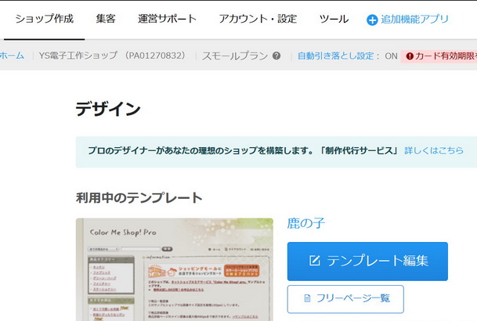Click the question mark help icon
The width and height of the screenshot is (477, 321).
276,56
